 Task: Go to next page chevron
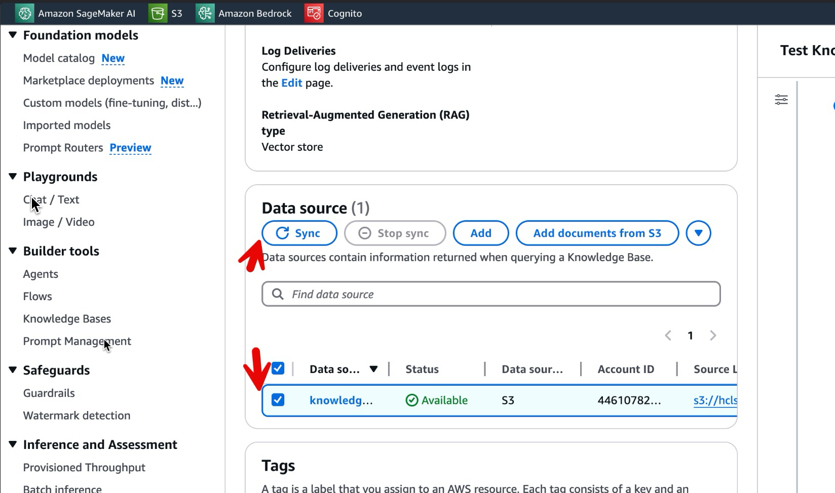[713, 336]
